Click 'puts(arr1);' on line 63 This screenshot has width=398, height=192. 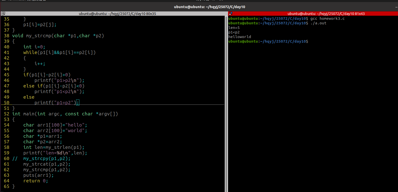click(x=39, y=175)
